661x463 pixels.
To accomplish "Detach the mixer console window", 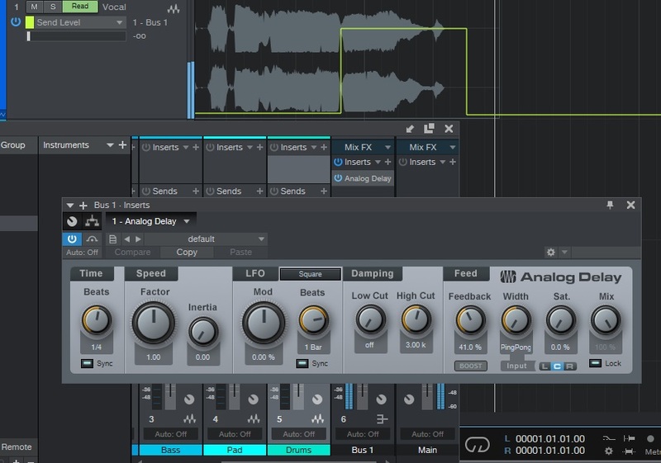I will (429, 129).
